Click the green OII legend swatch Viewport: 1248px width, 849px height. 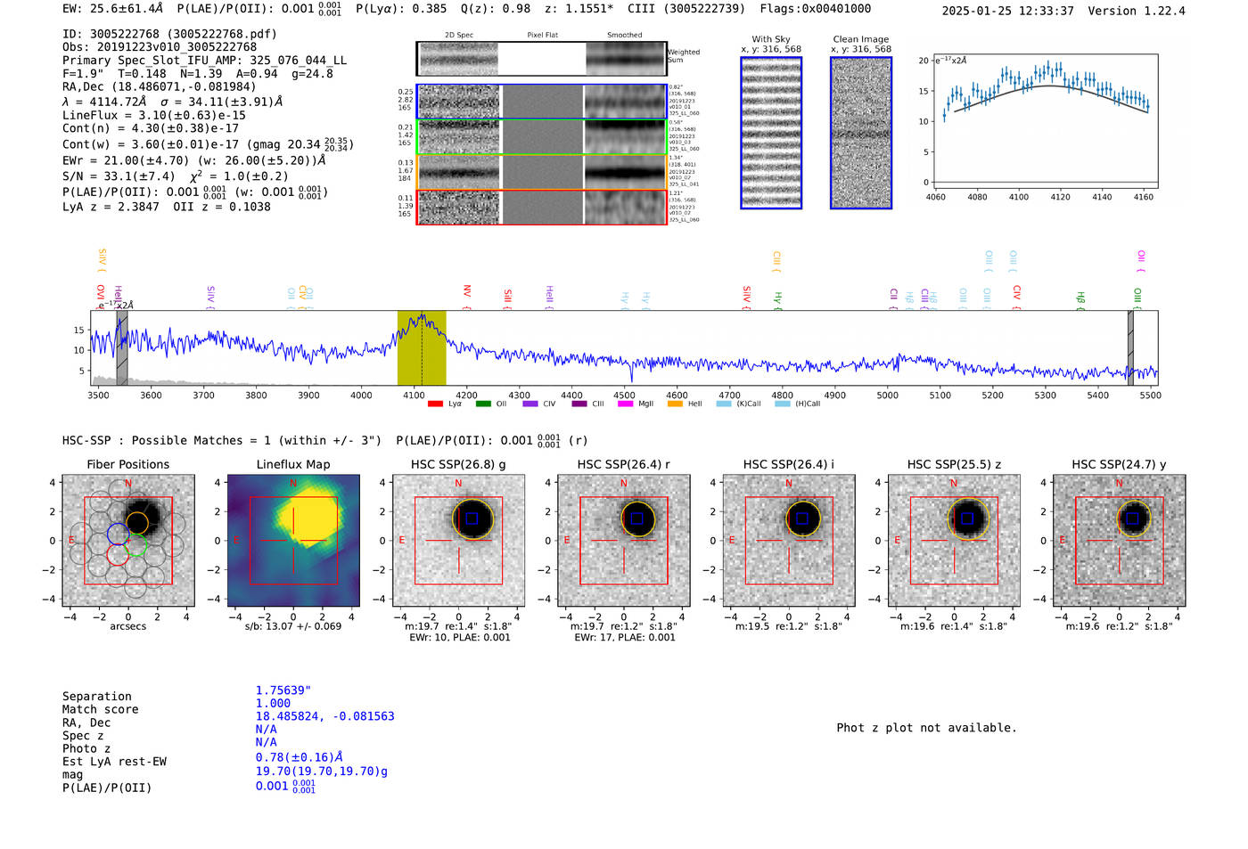[483, 404]
